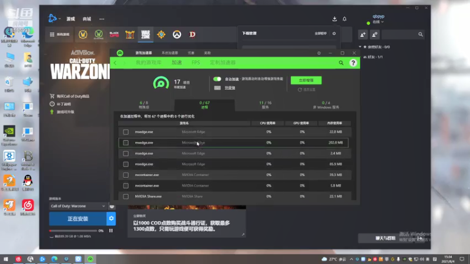Open QQ desktop shortcut
470x264 pixels.
(x=28, y=182)
